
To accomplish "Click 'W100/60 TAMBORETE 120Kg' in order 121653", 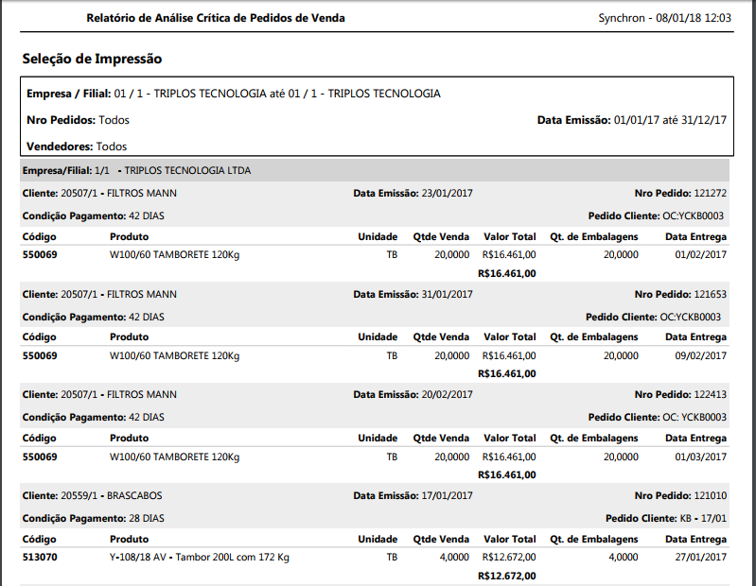I will 174,355.
